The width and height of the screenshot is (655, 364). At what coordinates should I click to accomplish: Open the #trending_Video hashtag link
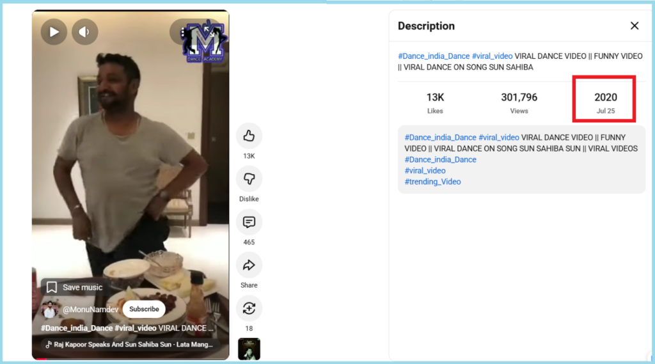point(432,182)
